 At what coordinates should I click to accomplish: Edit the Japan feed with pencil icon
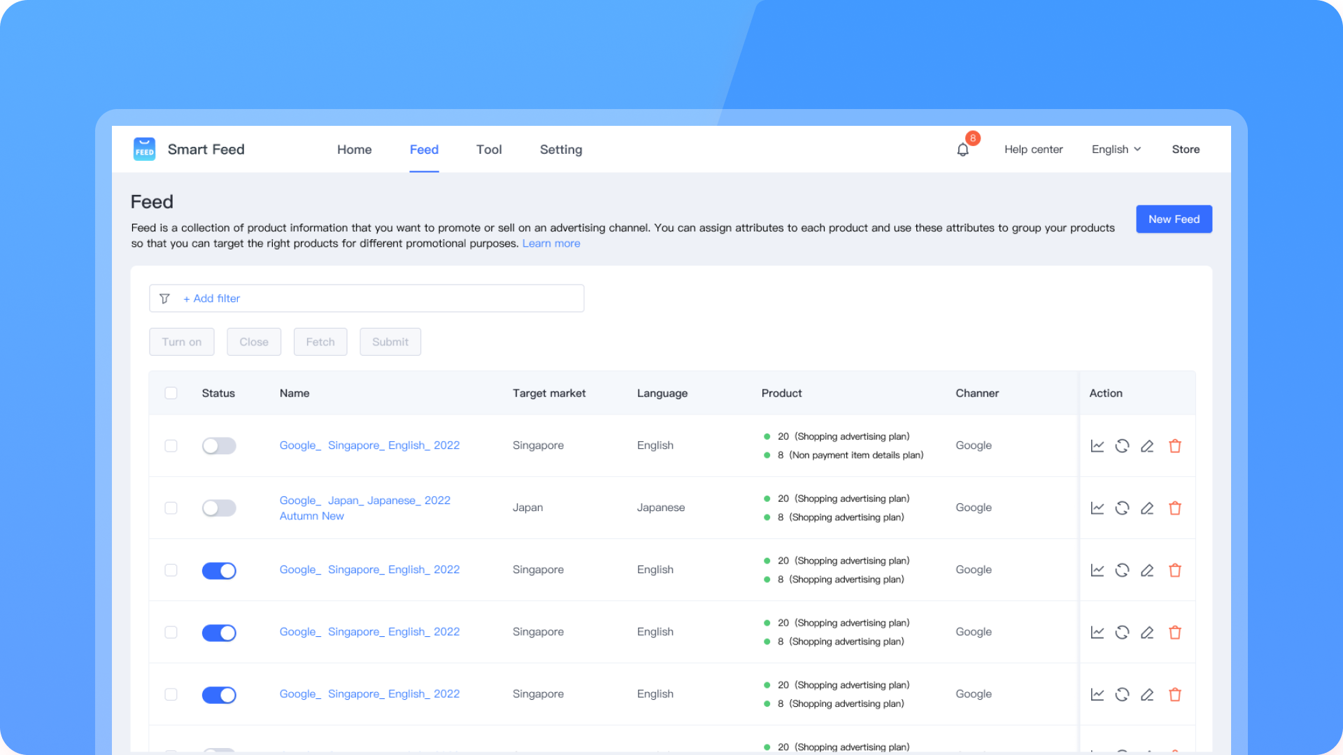click(x=1147, y=508)
